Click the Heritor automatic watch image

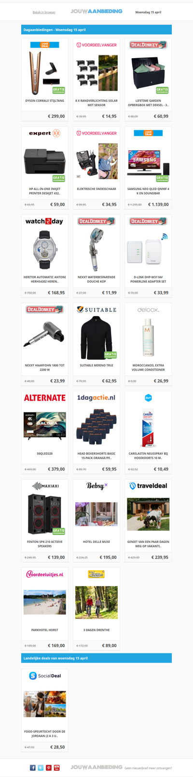[x=45, y=249]
